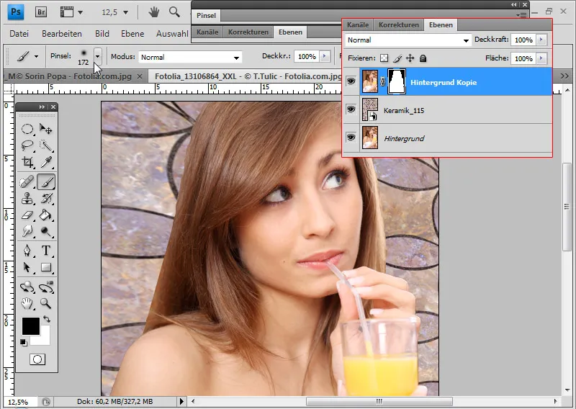The height and width of the screenshot is (409, 576).
Task: Toggle Quick Mask mode
Action: (x=37, y=359)
